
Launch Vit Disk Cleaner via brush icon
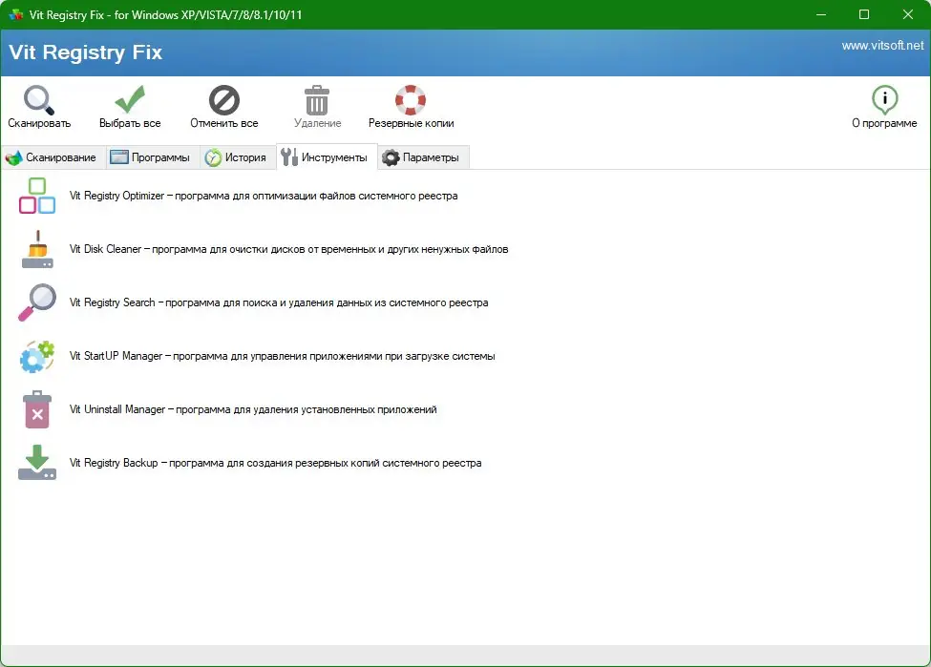37,249
